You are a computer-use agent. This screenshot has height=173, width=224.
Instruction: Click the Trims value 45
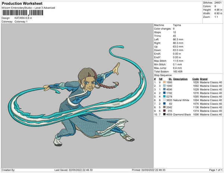point(174,36)
